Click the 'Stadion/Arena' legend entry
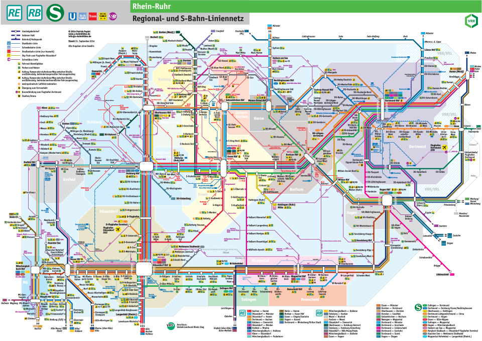Viewport: 482px width, 341px height. pos(29,96)
